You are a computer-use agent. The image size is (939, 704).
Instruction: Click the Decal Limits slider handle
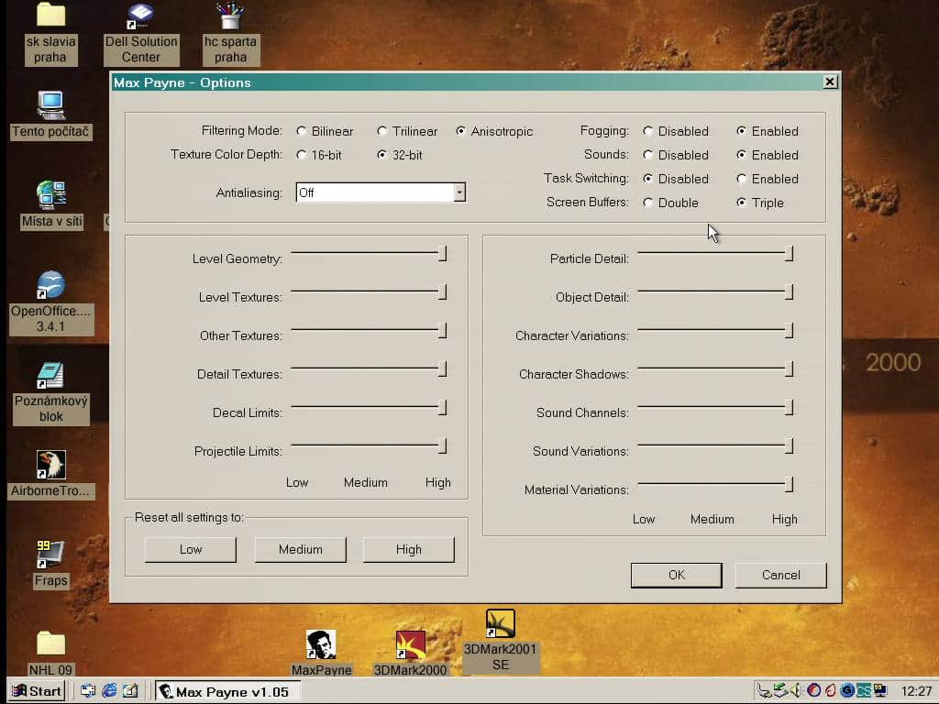click(x=443, y=407)
